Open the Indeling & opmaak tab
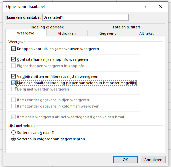The height and width of the screenshot is (167, 171). tap(47, 27)
